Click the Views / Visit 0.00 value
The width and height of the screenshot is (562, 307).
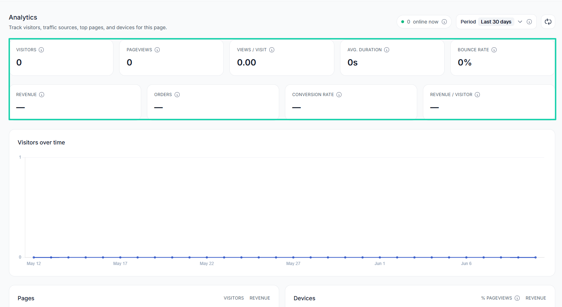246,63
